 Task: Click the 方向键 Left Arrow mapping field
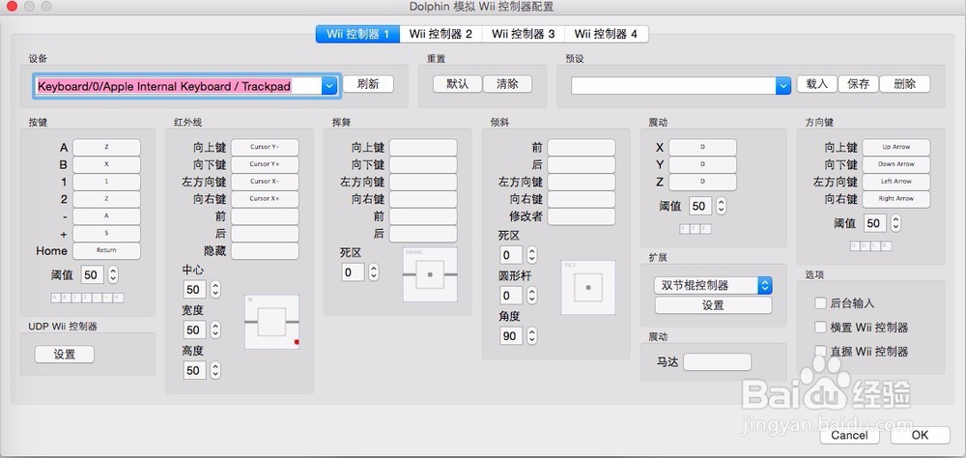(896, 182)
